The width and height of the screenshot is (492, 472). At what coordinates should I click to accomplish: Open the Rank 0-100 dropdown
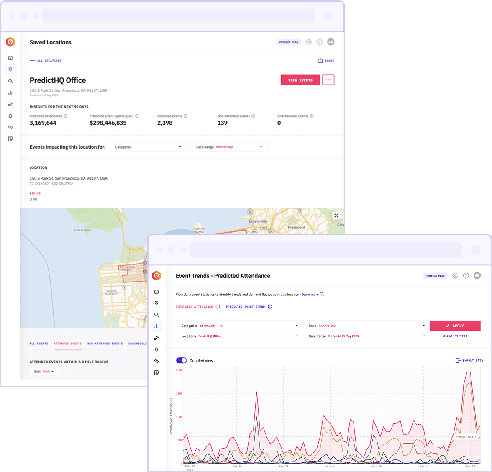[x=367, y=326]
